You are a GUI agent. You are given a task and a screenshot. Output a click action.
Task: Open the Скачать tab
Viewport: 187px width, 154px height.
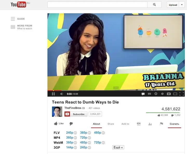click(x=174, y=124)
